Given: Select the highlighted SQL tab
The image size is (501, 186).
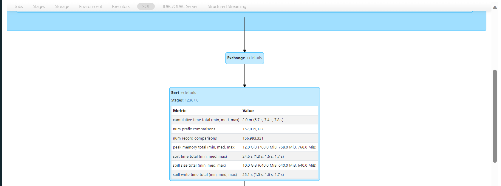Looking at the screenshot, I should [x=146, y=7].
